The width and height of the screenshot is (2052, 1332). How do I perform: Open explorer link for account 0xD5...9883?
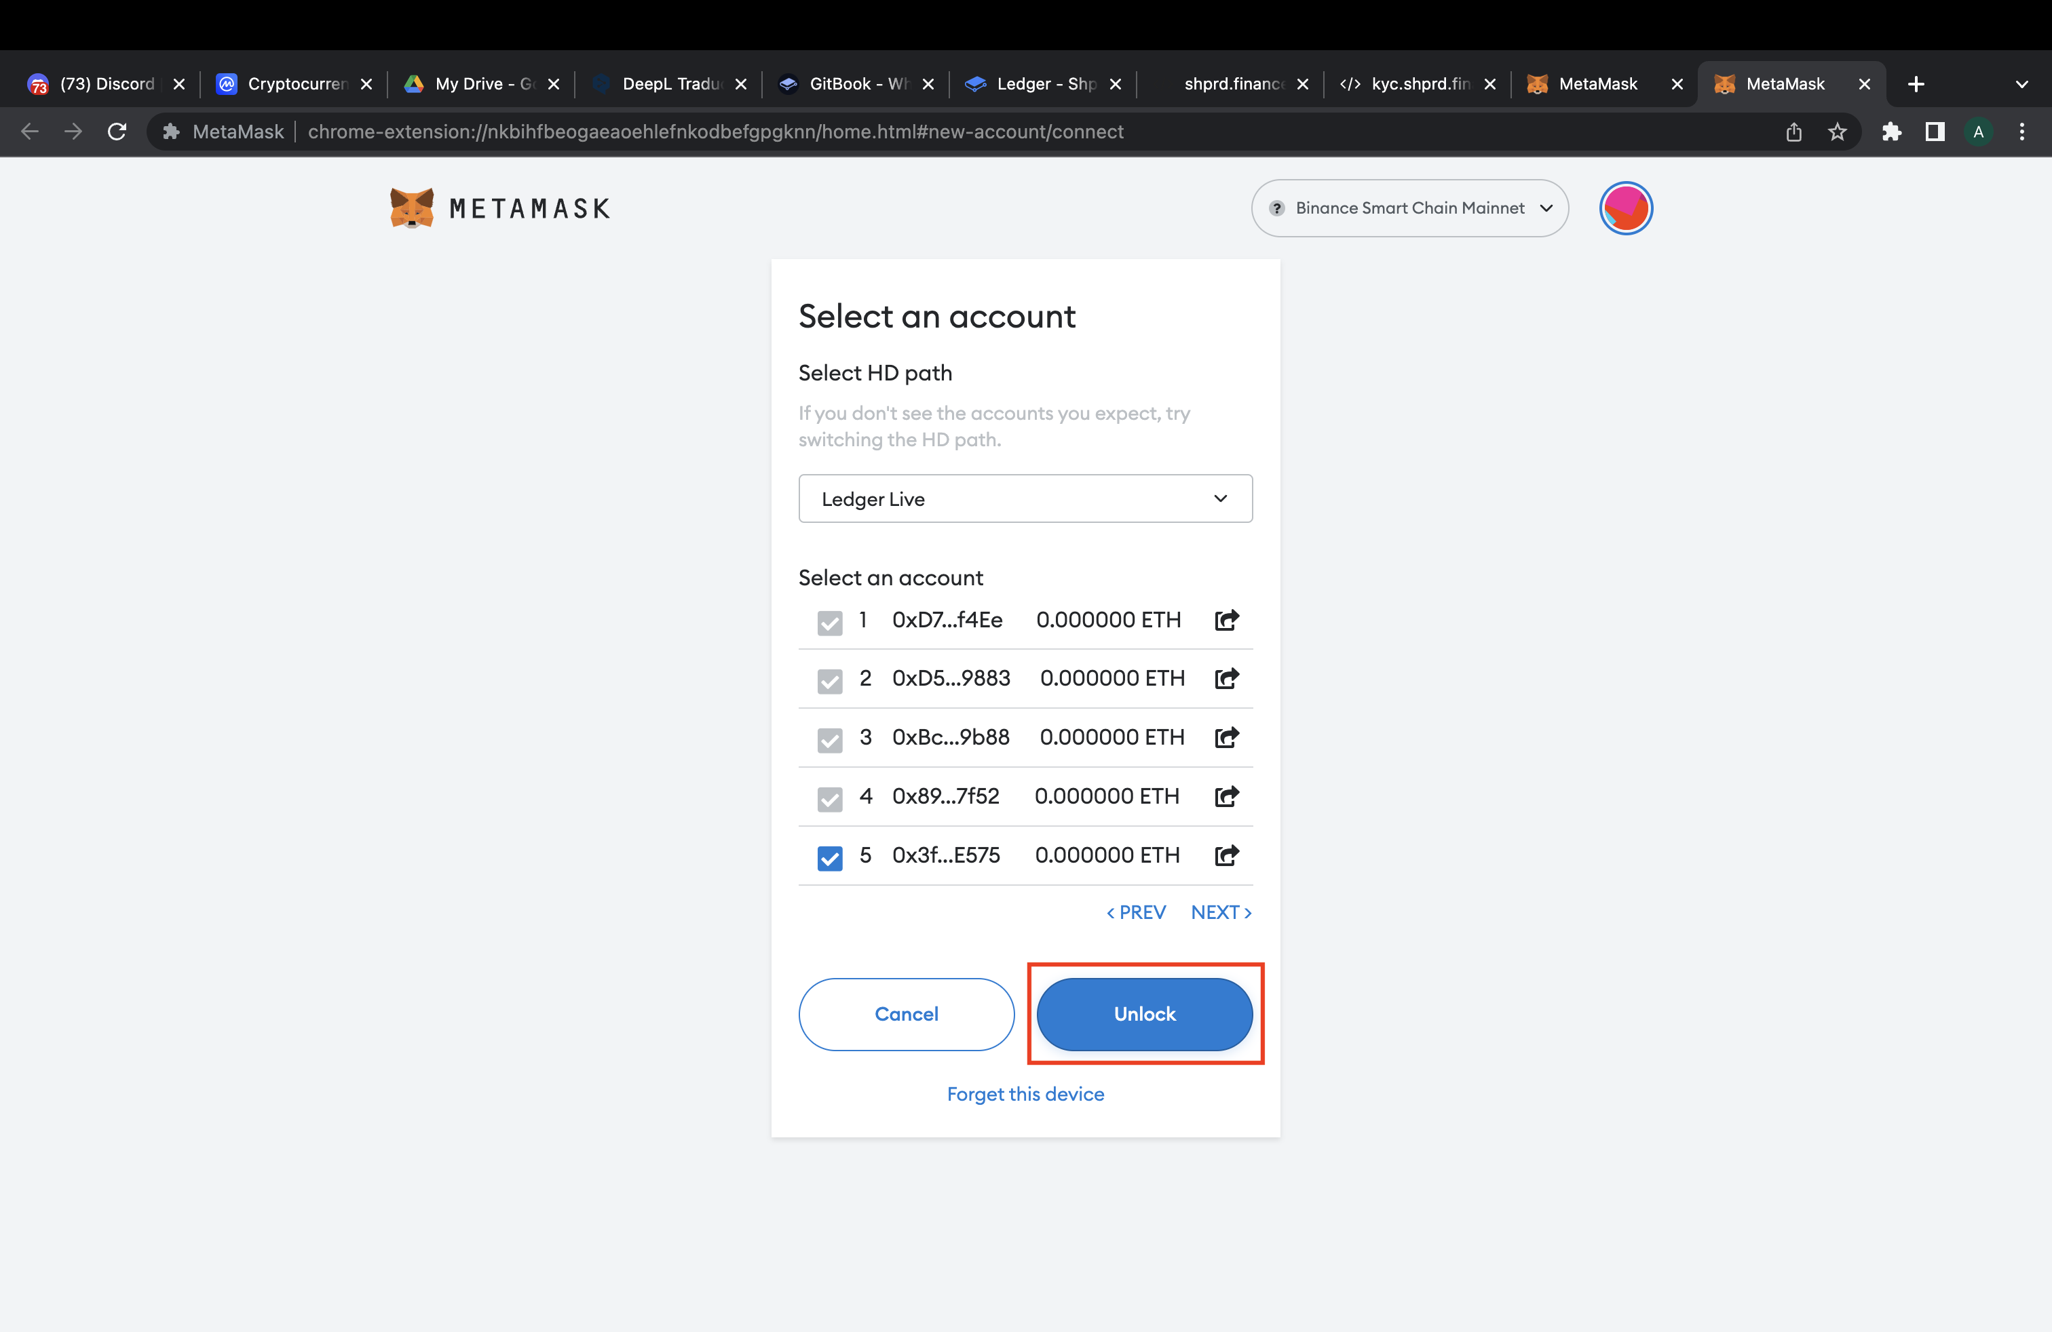click(1226, 679)
